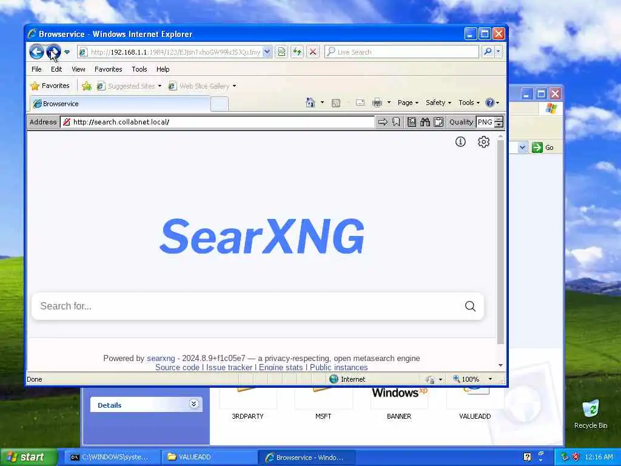Click Go button in the Explorer window

[543, 147]
